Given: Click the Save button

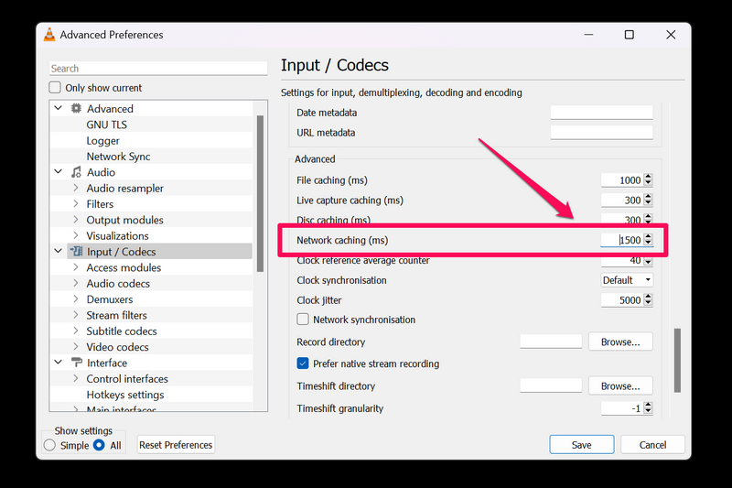Looking at the screenshot, I should [581, 445].
